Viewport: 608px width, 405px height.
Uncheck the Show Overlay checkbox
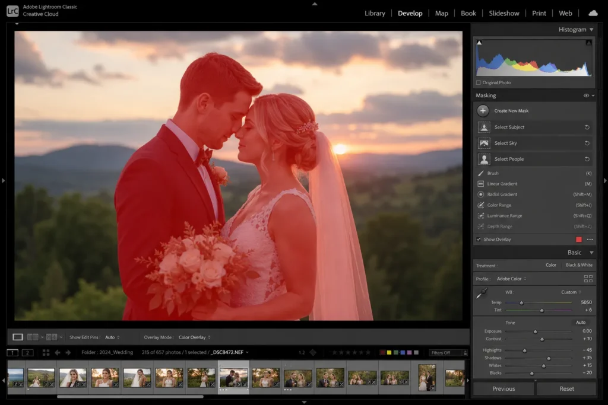coord(479,240)
